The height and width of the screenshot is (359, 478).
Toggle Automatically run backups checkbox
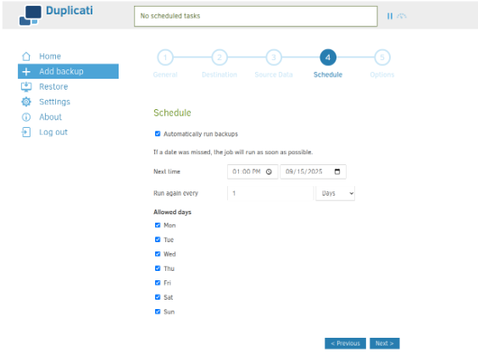click(158, 134)
